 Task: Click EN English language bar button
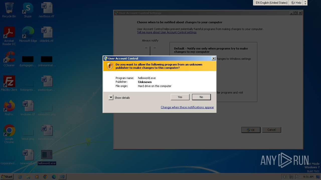pos(272,3)
